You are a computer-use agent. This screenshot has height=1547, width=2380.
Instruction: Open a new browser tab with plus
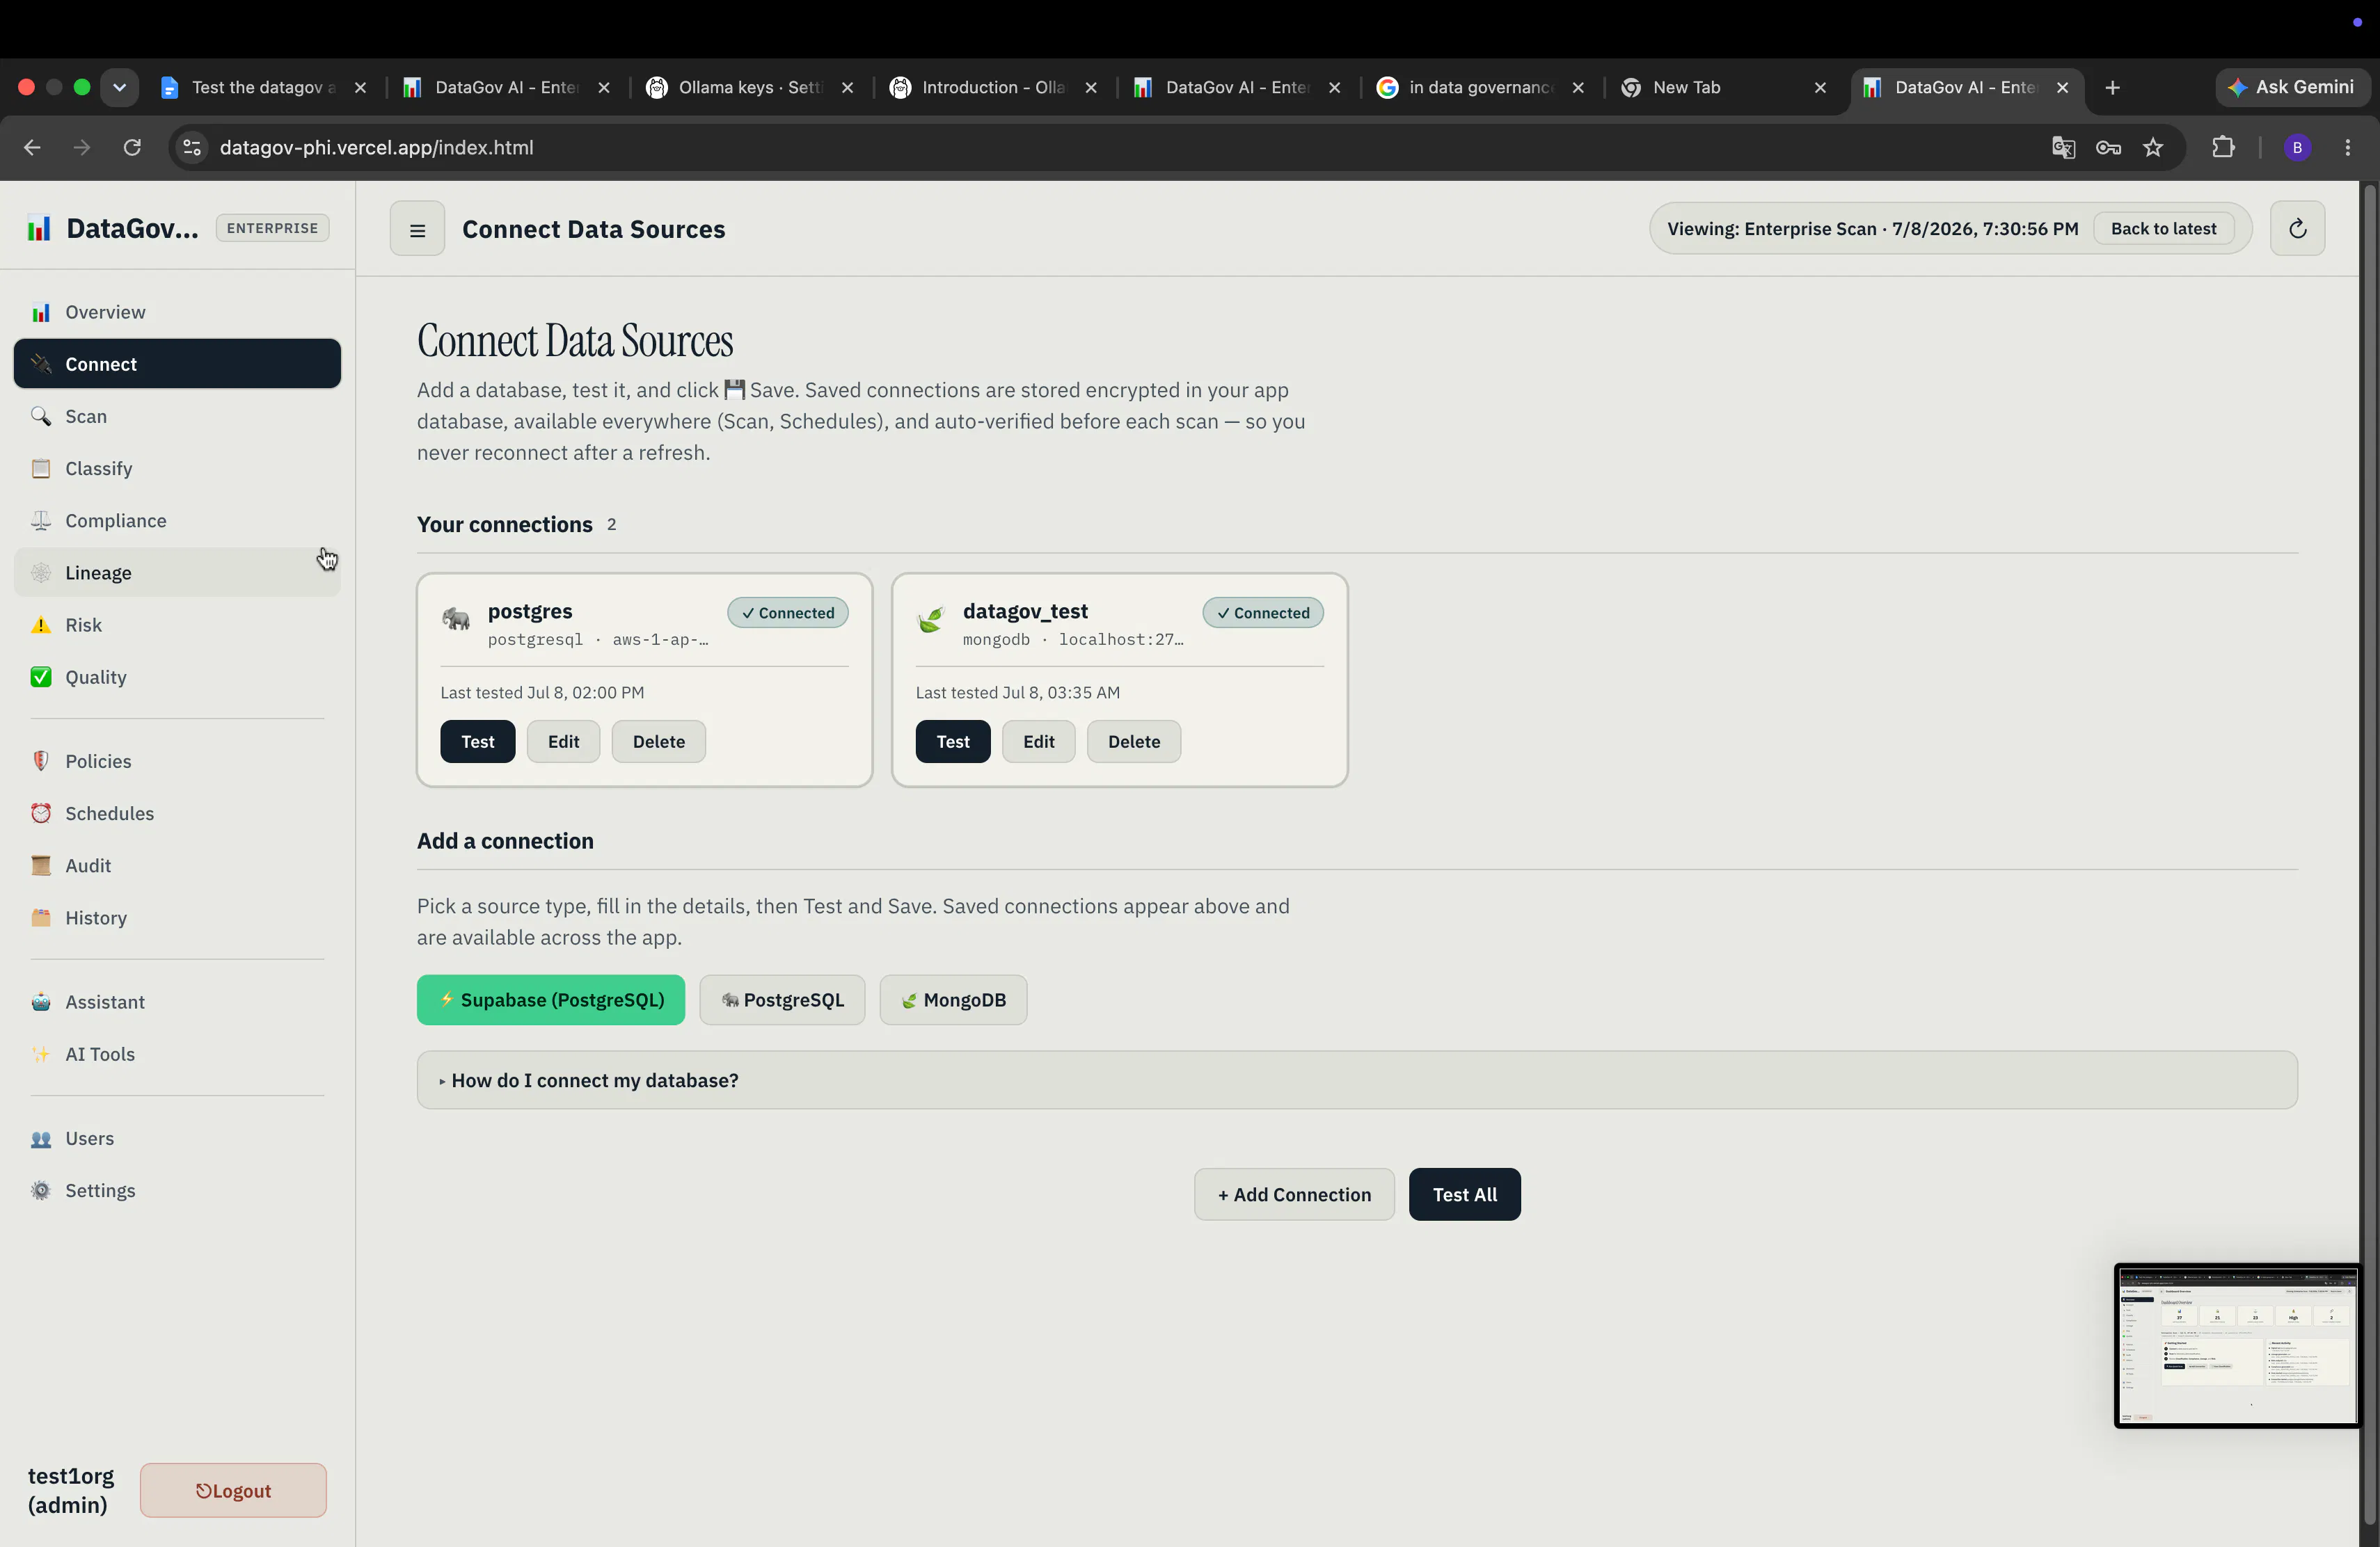point(2112,87)
